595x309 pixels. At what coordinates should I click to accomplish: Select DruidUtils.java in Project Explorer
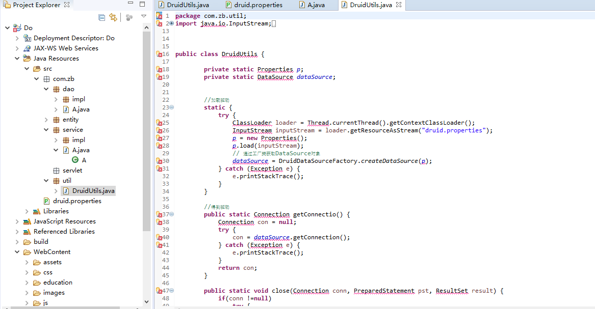(88, 191)
